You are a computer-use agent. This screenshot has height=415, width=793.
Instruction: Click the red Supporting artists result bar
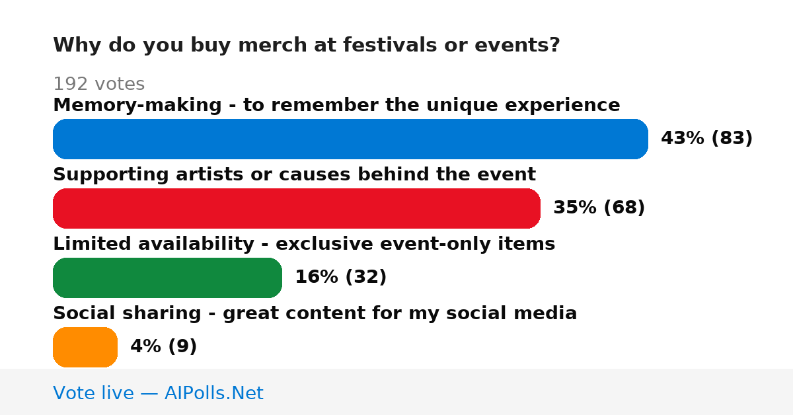click(297, 208)
